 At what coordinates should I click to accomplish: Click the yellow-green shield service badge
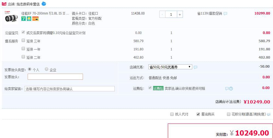29,19
